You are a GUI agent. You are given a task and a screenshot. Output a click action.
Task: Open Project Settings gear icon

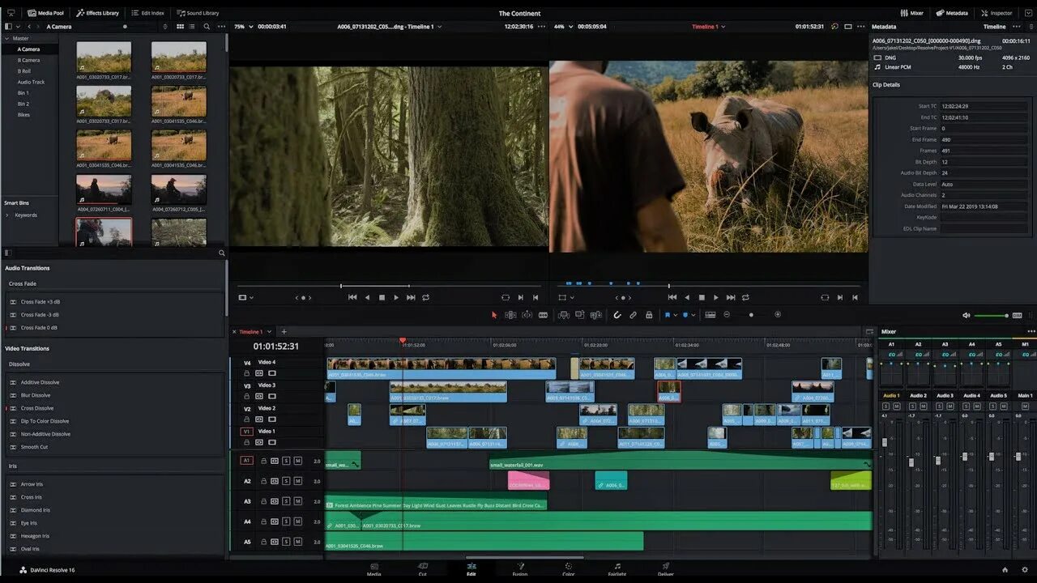click(1025, 569)
